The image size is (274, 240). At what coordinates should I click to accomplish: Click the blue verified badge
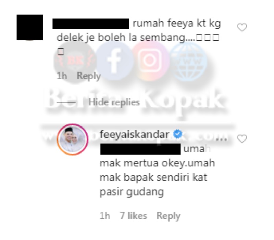[177, 134]
